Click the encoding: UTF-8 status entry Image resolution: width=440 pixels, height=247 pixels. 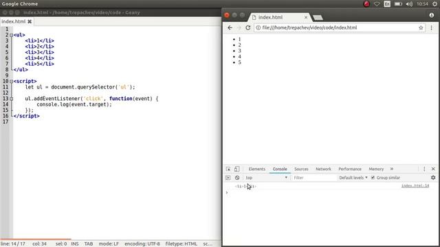[142, 244]
